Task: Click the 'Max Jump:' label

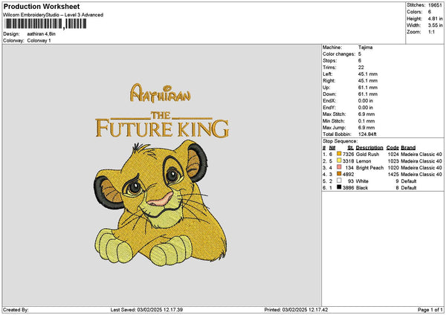Action: [334, 128]
